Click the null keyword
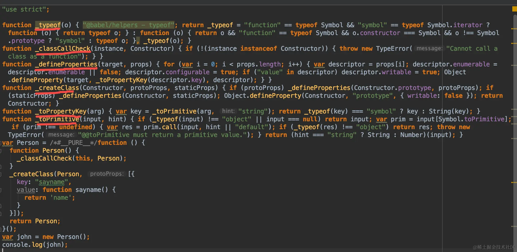 tap(310, 119)
